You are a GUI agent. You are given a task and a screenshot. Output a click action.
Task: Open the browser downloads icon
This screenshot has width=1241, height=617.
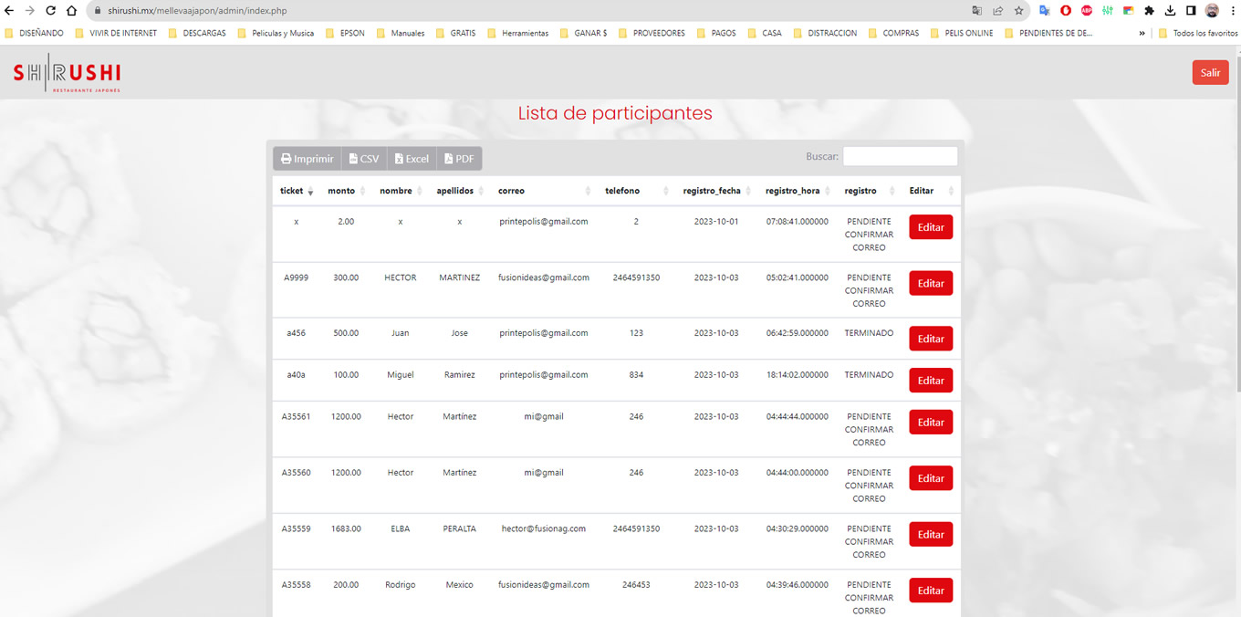coord(1170,11)
